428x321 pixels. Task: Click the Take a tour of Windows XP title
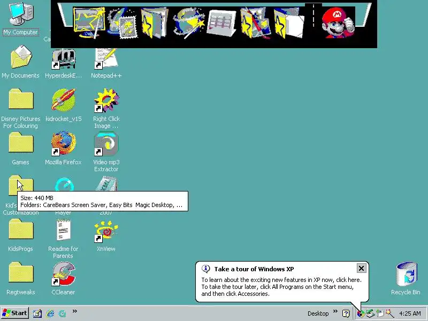[x=254, y=269]
